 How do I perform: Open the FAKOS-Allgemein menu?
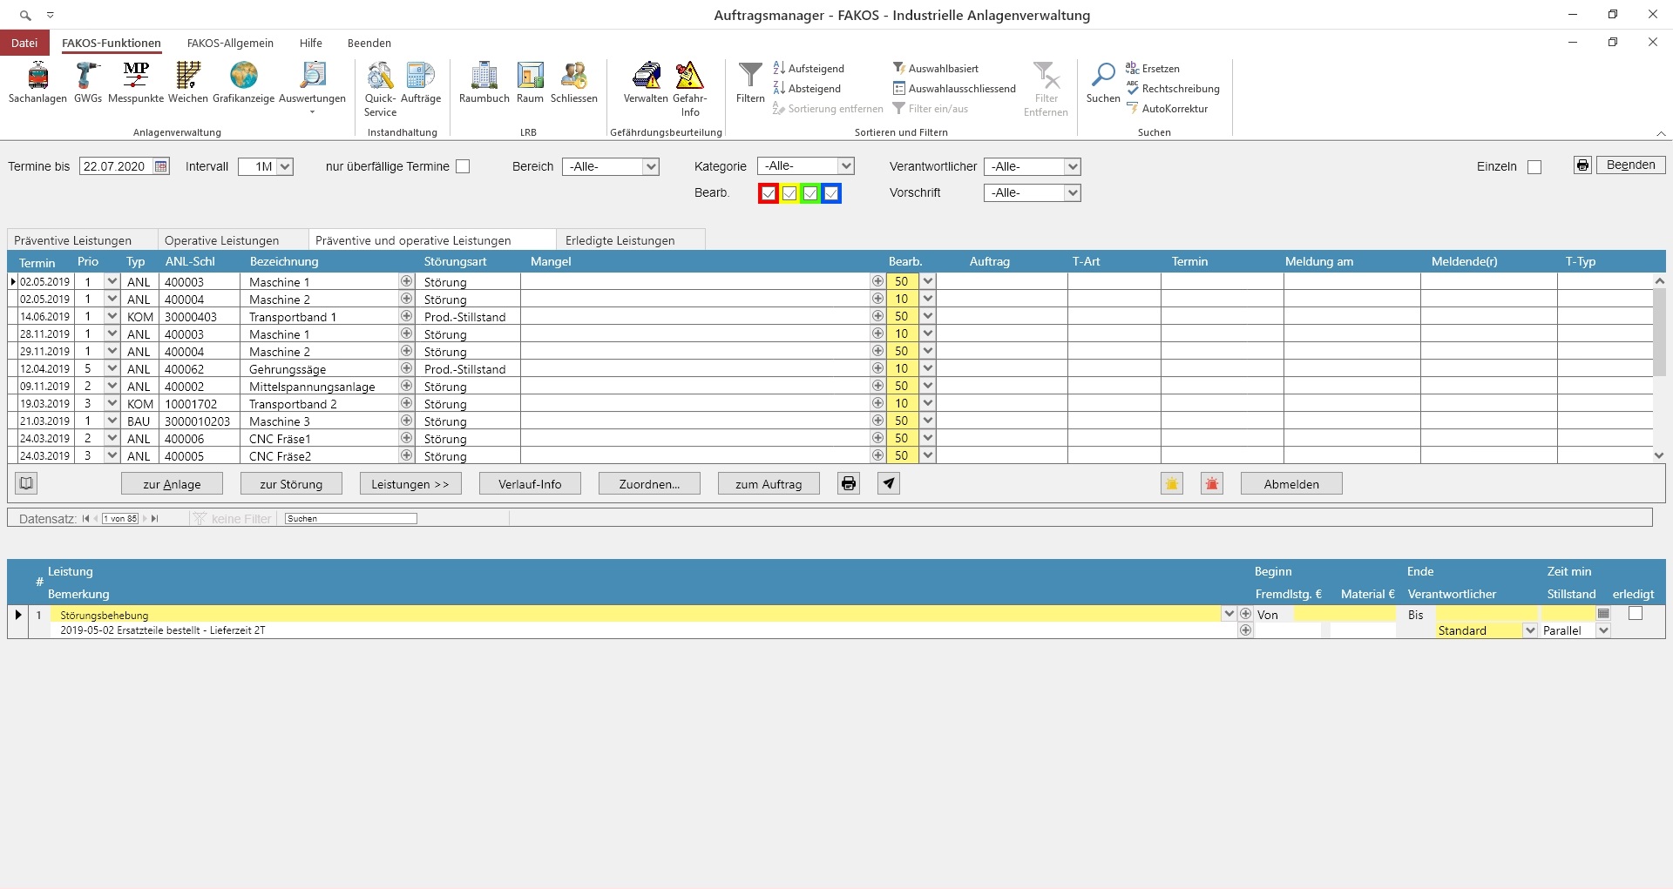click(x=229, y=43)
